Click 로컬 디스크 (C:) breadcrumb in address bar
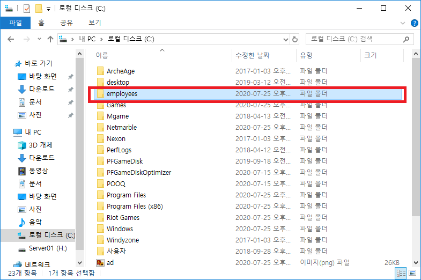The height and width of the screenshot is (280, 421). coord(131,39)
